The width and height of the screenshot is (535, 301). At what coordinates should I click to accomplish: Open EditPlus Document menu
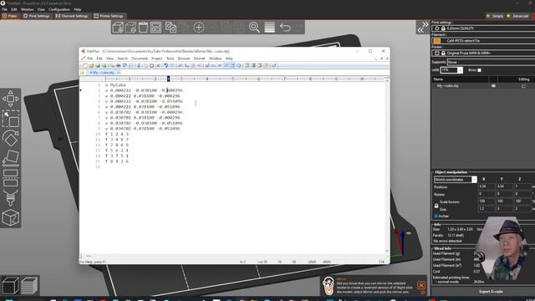[x=140, y=59]
